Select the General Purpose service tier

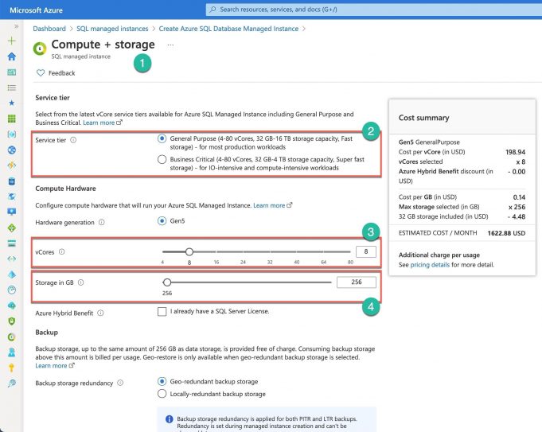(162, 138)
